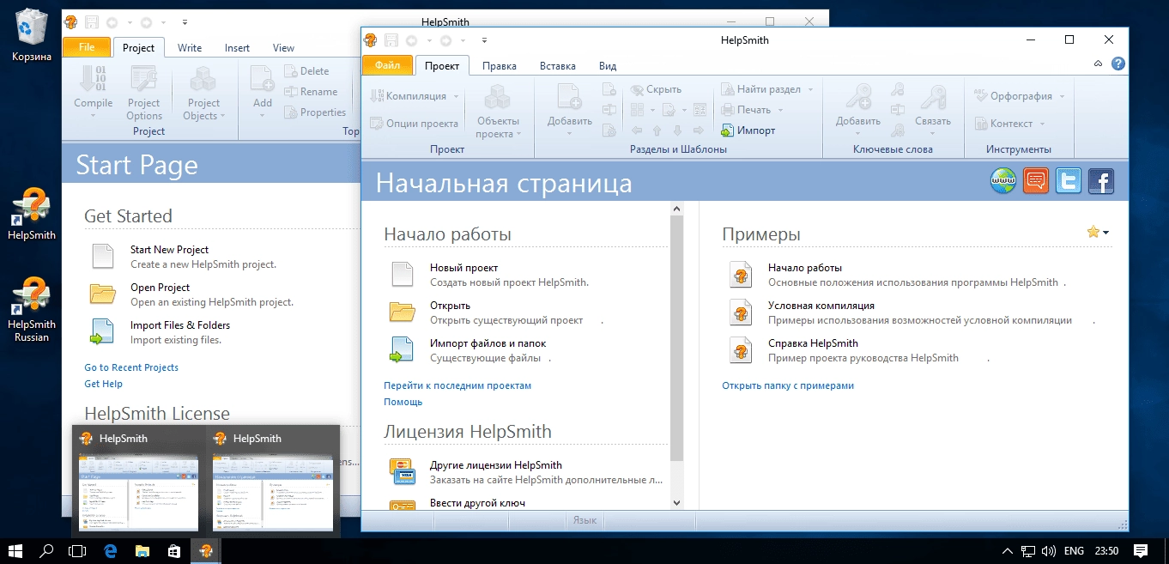The height and width of the screenshot is (564, 1169).
Task: Click Объекты проекта cubes in the Russian ribbon
Action: [x=499, y=98]
